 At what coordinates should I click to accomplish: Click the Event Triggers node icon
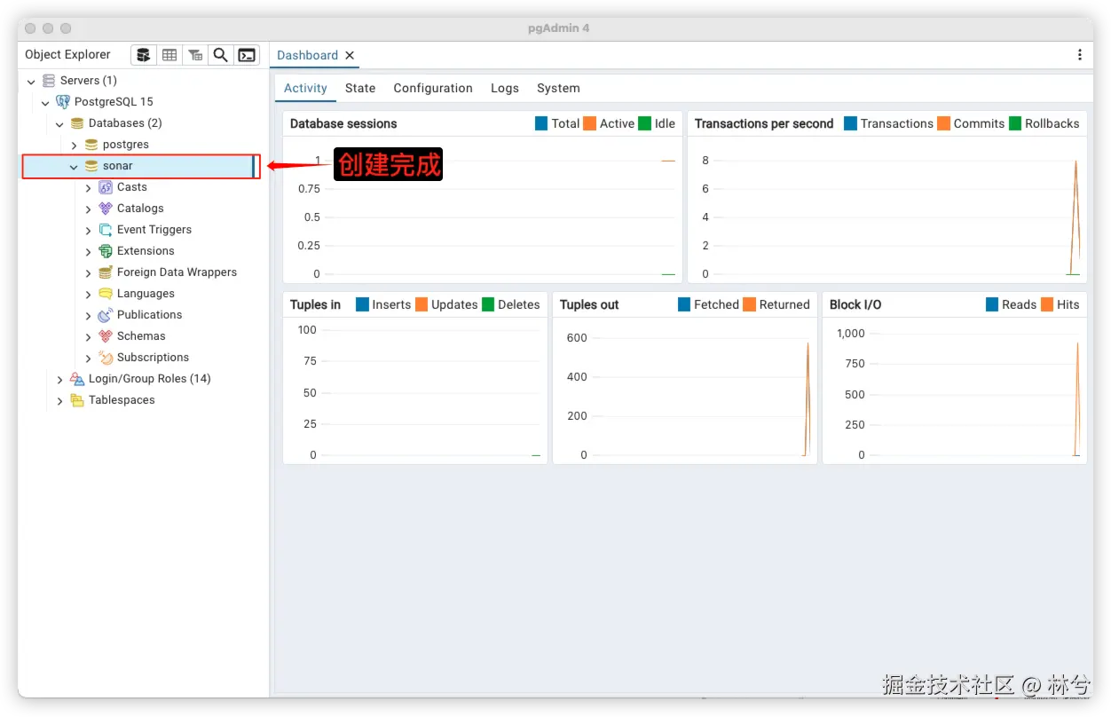pos(106,230)
